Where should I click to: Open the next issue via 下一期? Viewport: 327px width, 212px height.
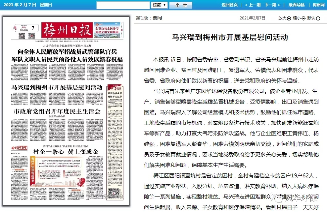pos(272,5)
